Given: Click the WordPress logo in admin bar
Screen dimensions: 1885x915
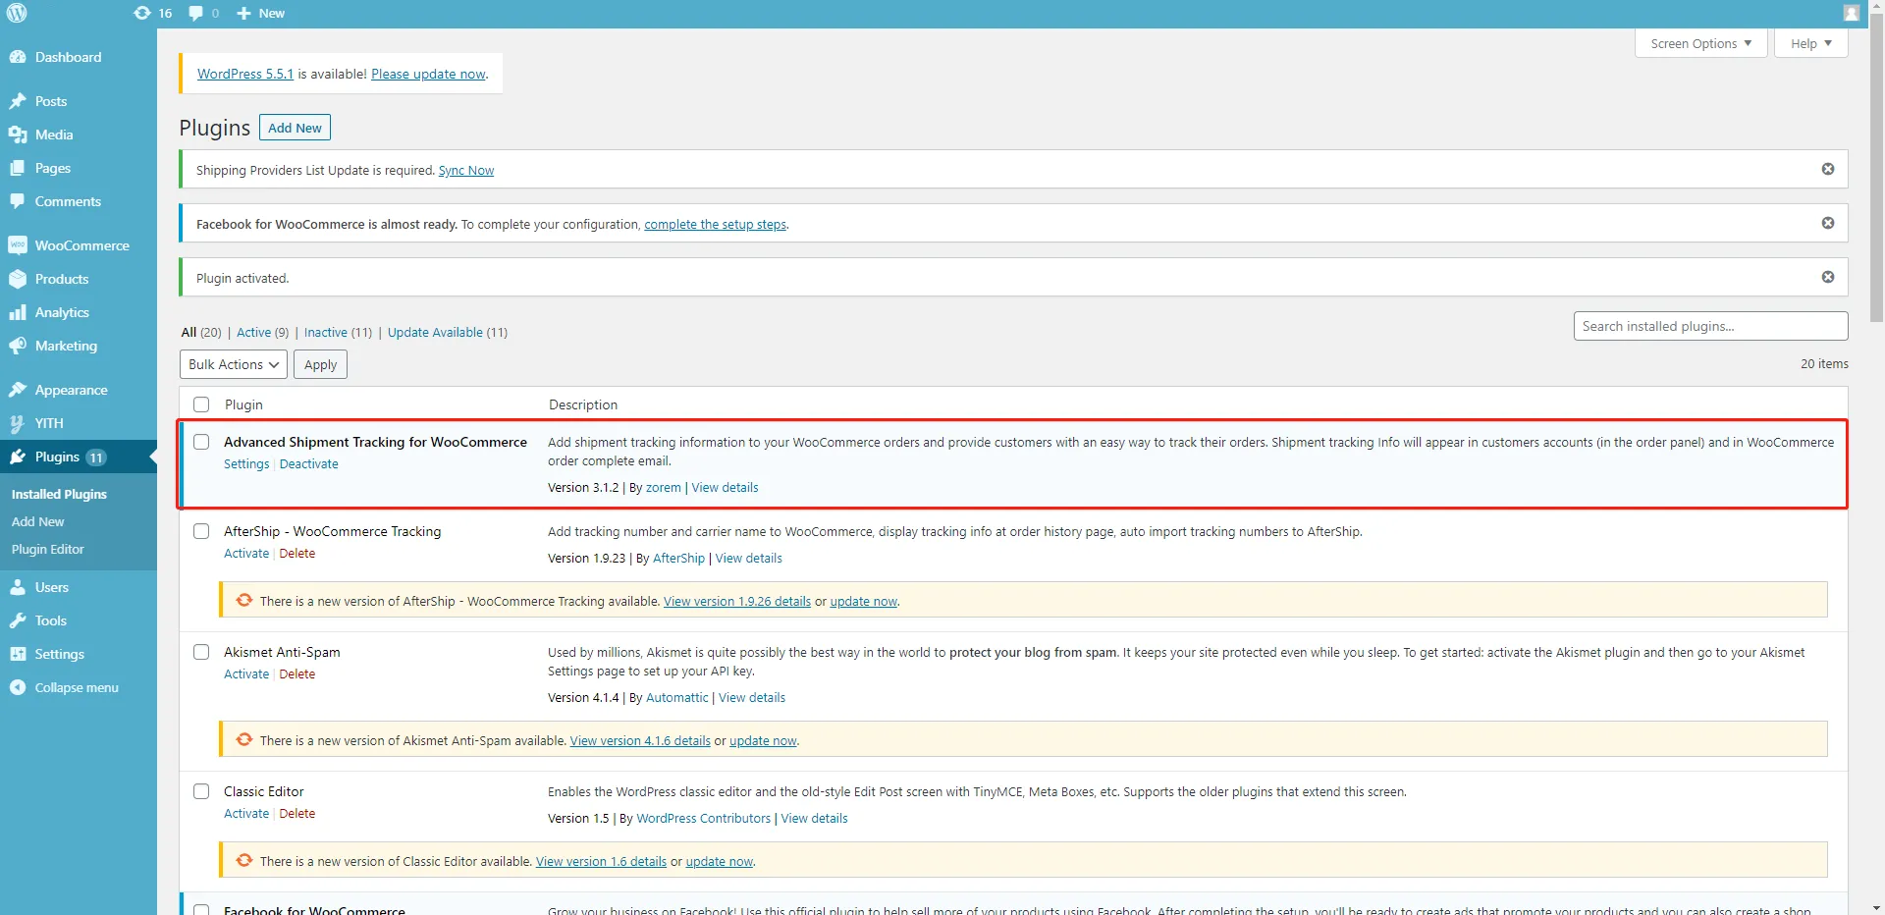Looking at the screenshot, I should pyautogui.click(x=17, y=14).
